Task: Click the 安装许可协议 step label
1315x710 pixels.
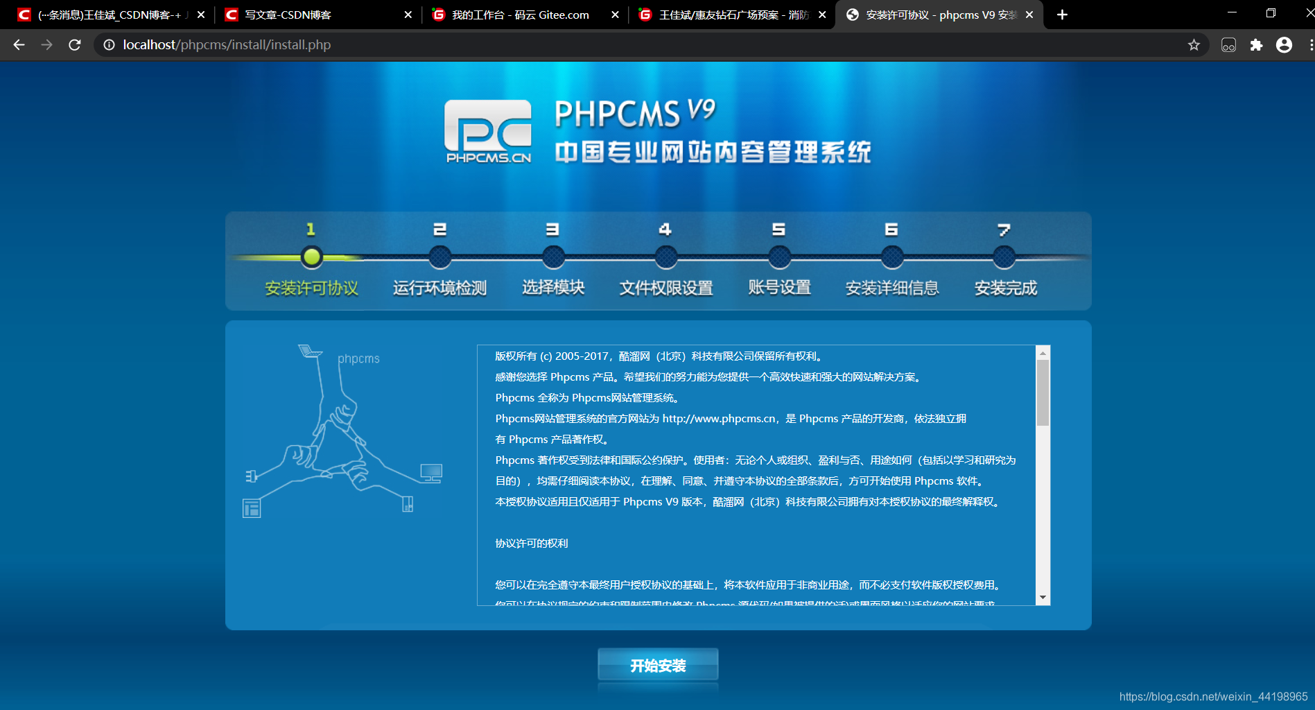Action: (311, 288)
